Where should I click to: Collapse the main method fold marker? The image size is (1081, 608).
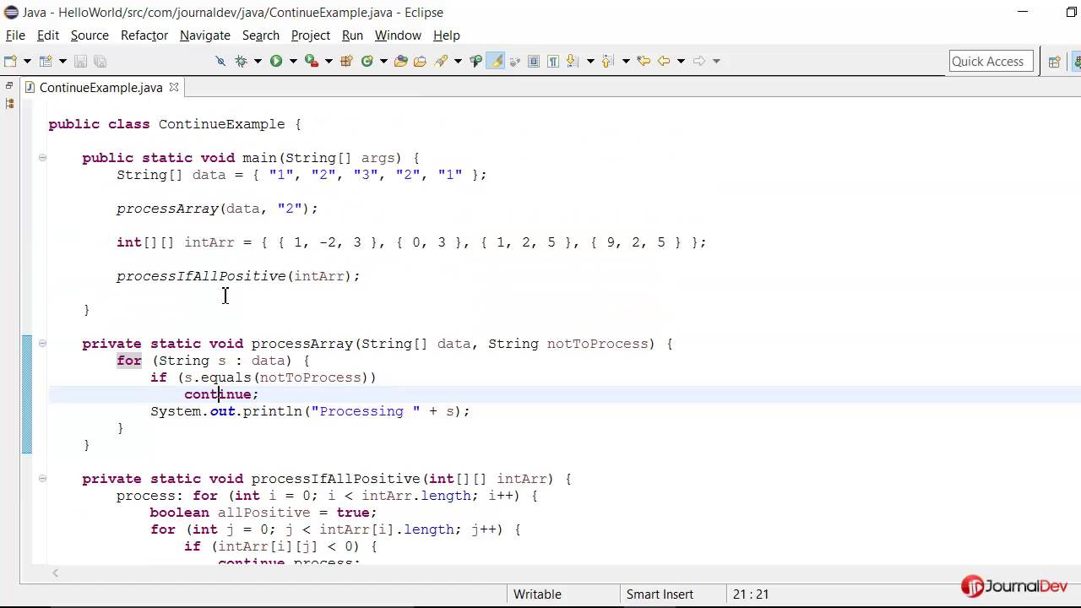pos(41,158)
